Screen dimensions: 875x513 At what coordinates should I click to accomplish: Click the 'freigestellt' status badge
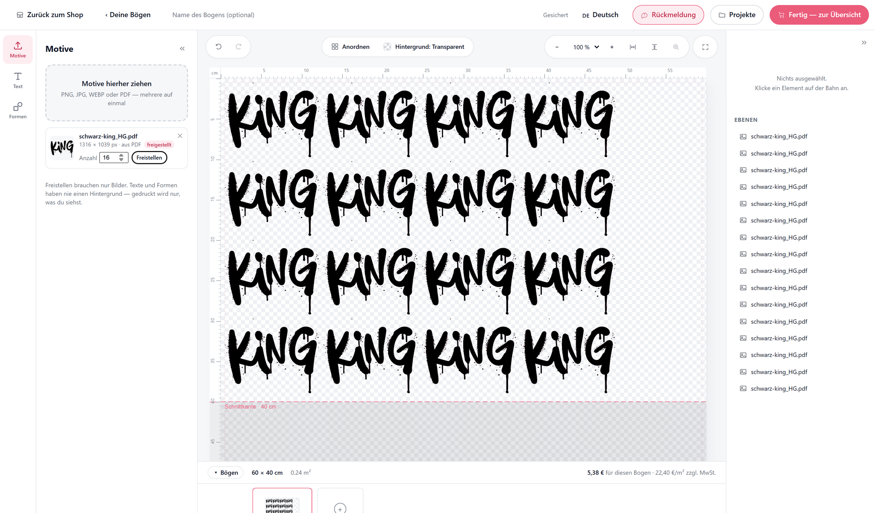(x=159, y=145)
